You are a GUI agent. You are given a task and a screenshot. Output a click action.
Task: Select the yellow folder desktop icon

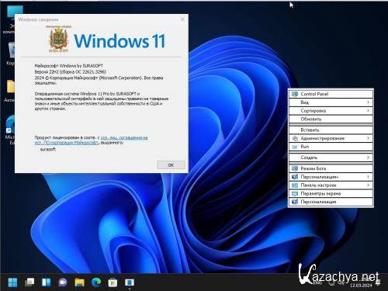tap(10, 91)
